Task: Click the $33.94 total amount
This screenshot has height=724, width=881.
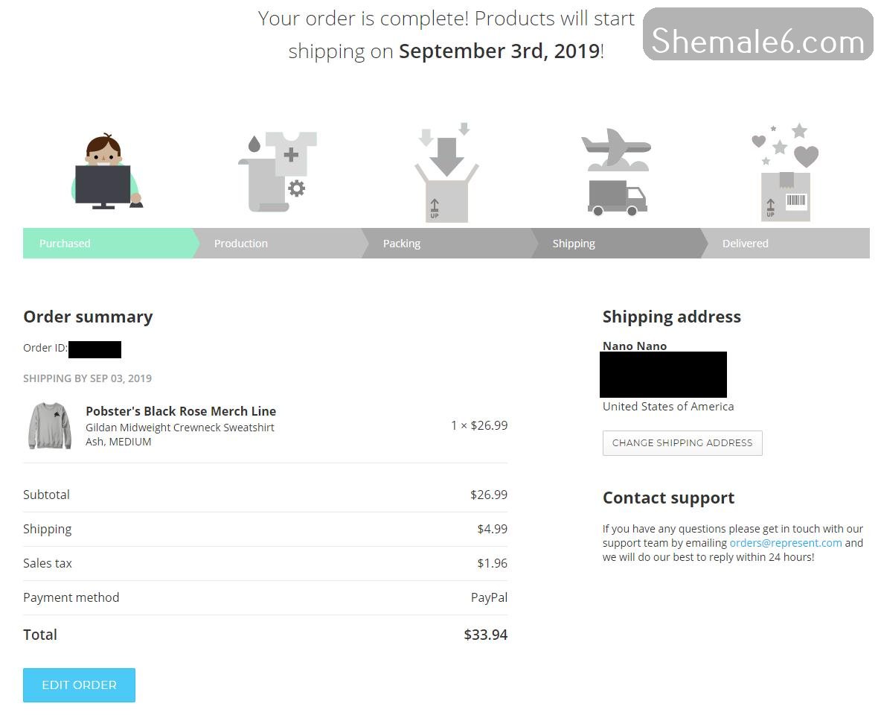Action: 485,635
